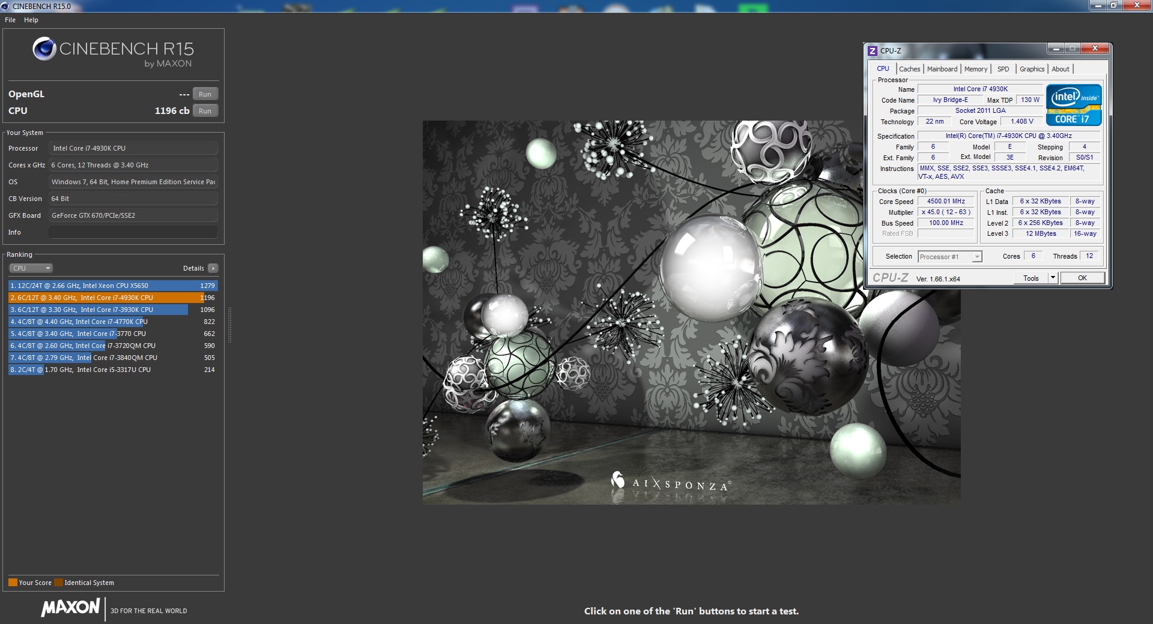Minimize the CPU-Z window

pyautogui.click(x=1056, y=49)
